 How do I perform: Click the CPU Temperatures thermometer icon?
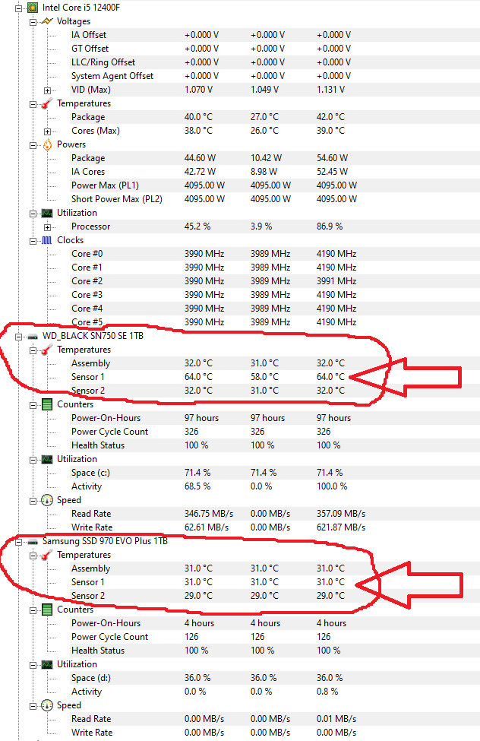47,103
